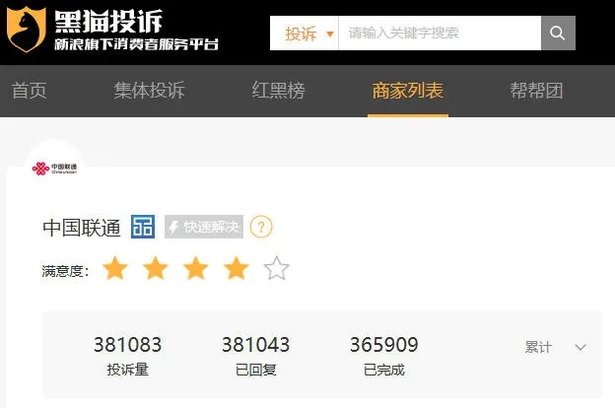Image resolution: width=615 pixels, height=408 pixels.
Task: Open the China Unicom logo thumbnail
Action: pos(54,169)
